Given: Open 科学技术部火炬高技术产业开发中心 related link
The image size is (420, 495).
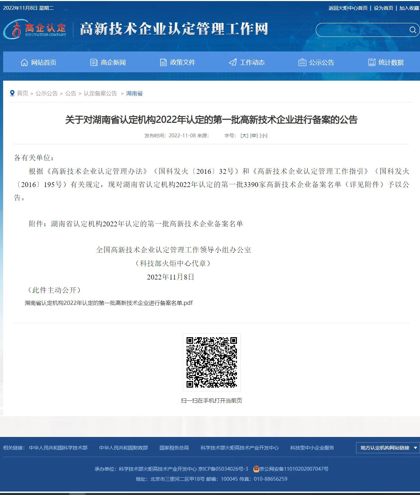Looking at the screenshot, I should (x=240, y=448).
